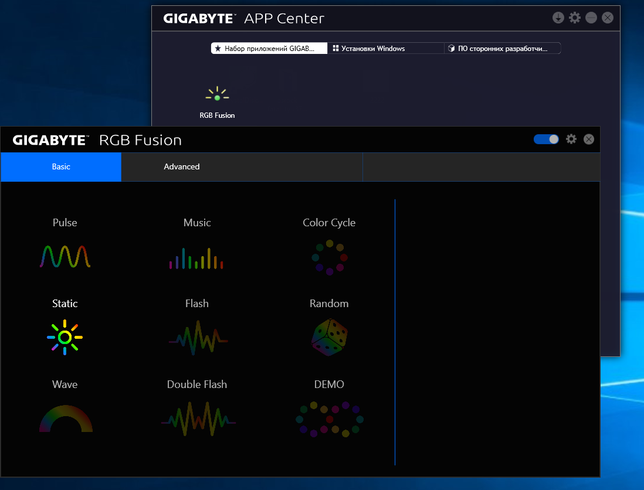This screenshot has width=644, height=490.
Task: Click the Double Flash label text
Action: [x=196, y=384]
